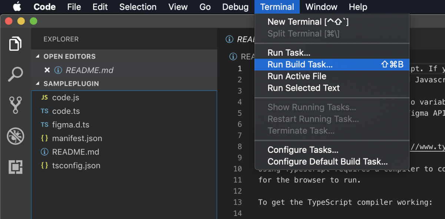Open the View menu
445x219 pixels.
pyautogui.click(x=178, y=7)
